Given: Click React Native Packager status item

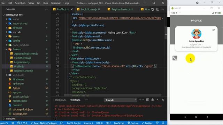Looking at the screenshot, I should (x=44, y=123).
